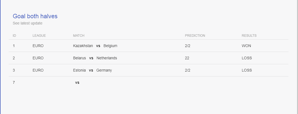Click the MATCH column header
The height and width of the screenshot is (114, 298).
tap(79, 36)
